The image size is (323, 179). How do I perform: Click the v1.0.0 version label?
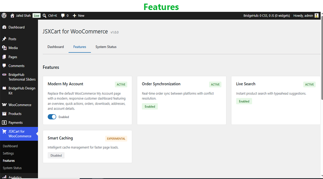[114, 32]
